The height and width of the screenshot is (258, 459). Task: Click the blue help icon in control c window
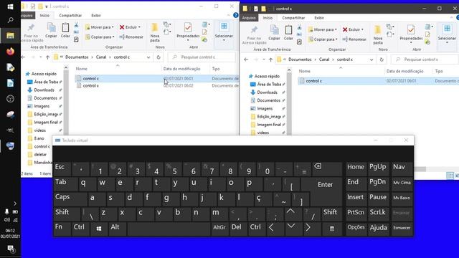(x=236, y=15)
